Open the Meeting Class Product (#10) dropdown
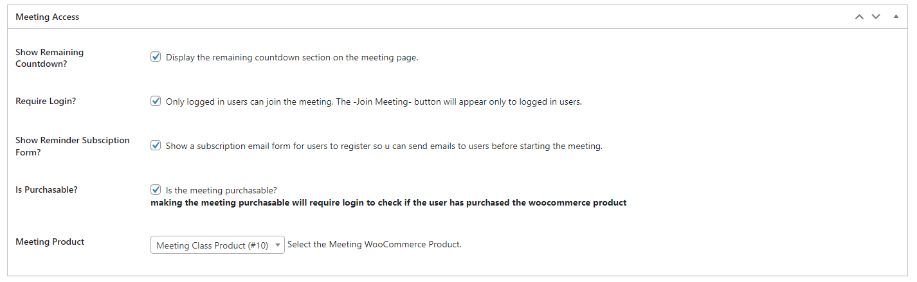This screenshot has width=917, height=282. 217,245
